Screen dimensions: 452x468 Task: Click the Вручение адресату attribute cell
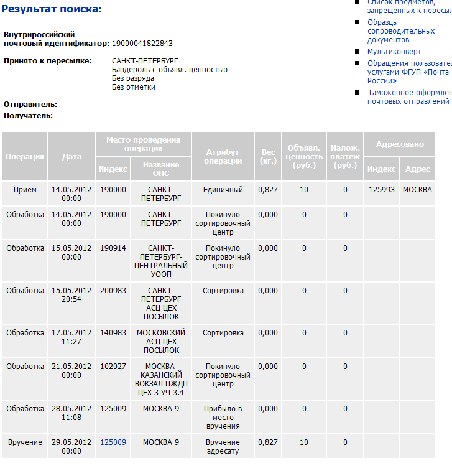coord(223,447)
